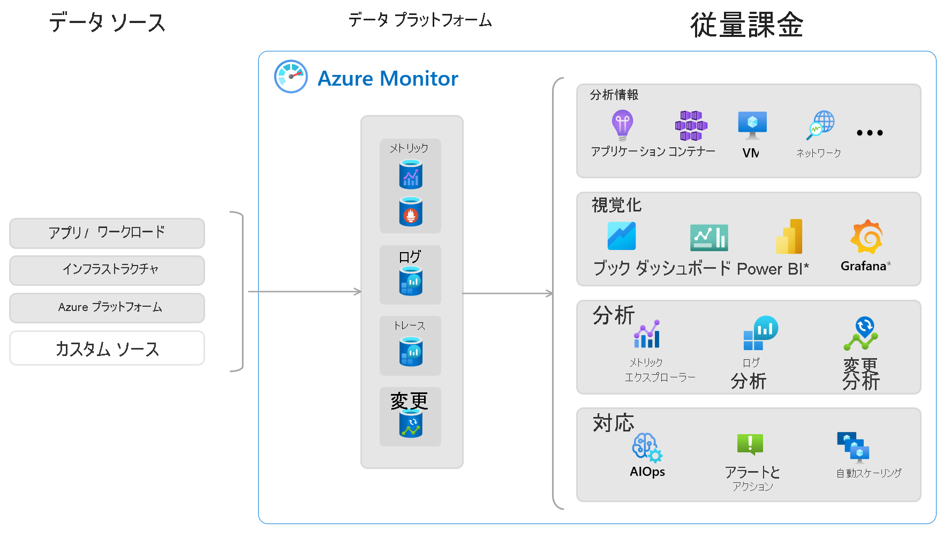Screen dimensions: 951x538
Task: Open the ブック workbook chart icon
Action: pyautogui.click(x=622, y=236)
